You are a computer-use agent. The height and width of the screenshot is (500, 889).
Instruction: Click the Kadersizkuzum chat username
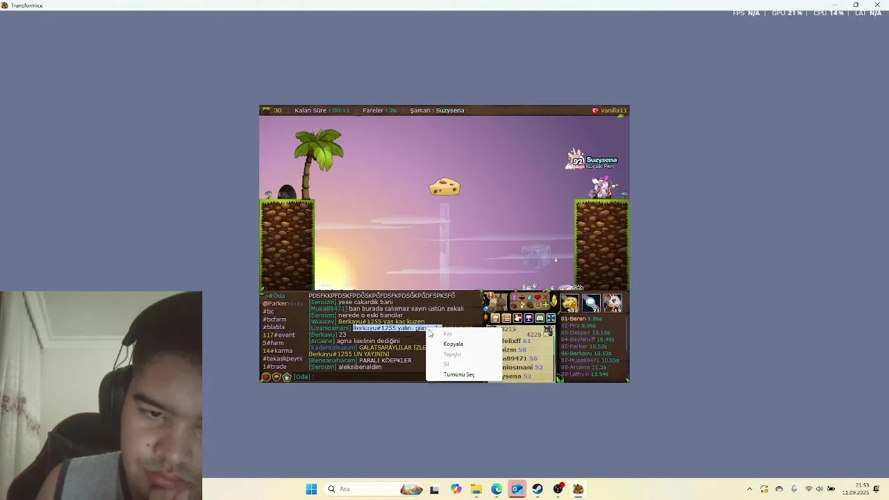333,347
